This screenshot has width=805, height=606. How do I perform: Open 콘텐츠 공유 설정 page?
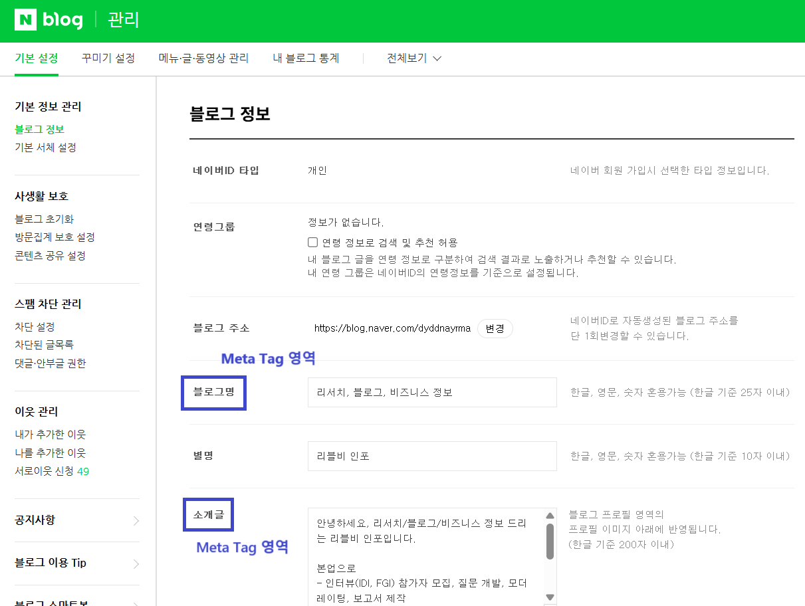pyautogui.click(x=50, y=255)
